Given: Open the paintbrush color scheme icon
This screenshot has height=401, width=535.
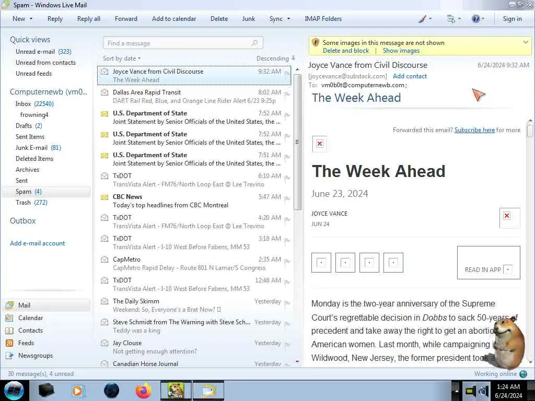Looking at the screenshot, I should [x=422, y=19].
